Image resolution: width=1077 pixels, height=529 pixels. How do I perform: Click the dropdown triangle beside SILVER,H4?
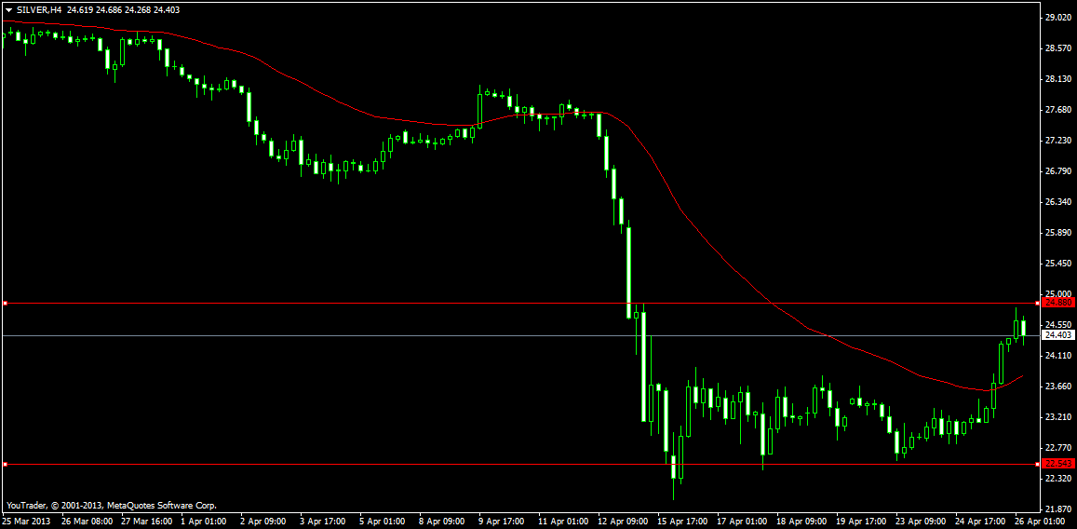[x=8, y=9]
